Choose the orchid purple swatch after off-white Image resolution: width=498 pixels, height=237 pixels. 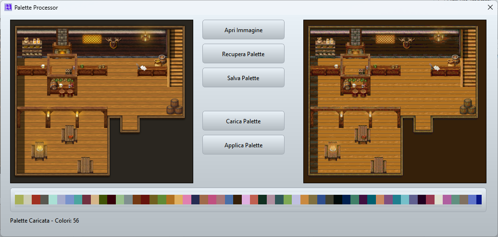(447, 200)
